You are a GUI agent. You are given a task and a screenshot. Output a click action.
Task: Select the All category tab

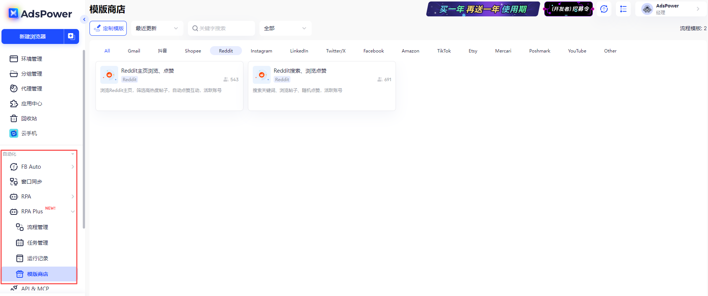tap(107, 51)
